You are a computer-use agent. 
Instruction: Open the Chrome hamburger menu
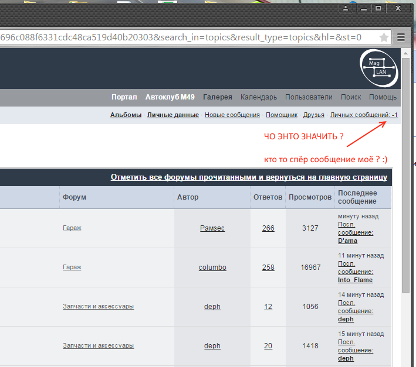(x=401, y=37)
